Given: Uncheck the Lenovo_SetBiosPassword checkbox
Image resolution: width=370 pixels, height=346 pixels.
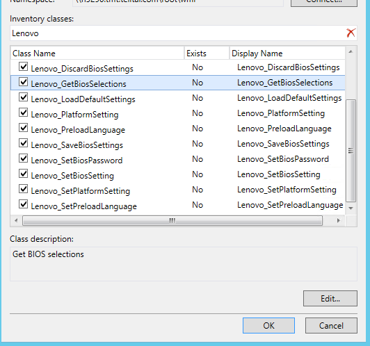Looking at the screenshot, I should [24, 158].
